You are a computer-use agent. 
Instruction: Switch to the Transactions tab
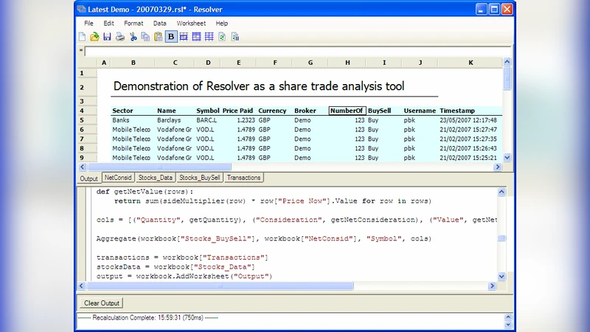pos(243,178)
